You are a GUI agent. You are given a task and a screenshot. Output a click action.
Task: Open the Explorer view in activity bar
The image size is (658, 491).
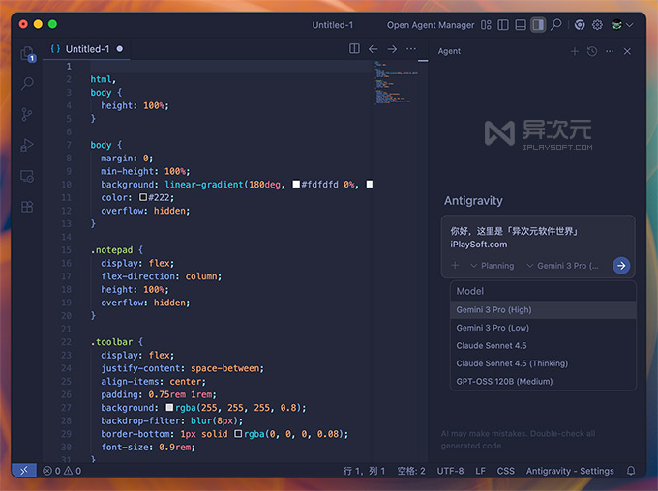click(x=27, y=54)
